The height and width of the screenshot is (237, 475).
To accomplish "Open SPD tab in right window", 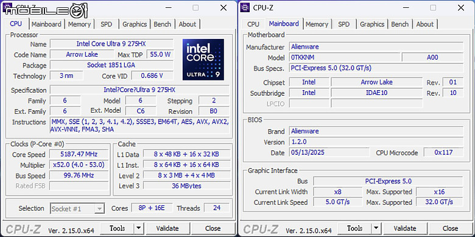I will point(344,24).
